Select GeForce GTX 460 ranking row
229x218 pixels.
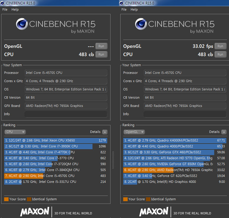tap(175, 152)
